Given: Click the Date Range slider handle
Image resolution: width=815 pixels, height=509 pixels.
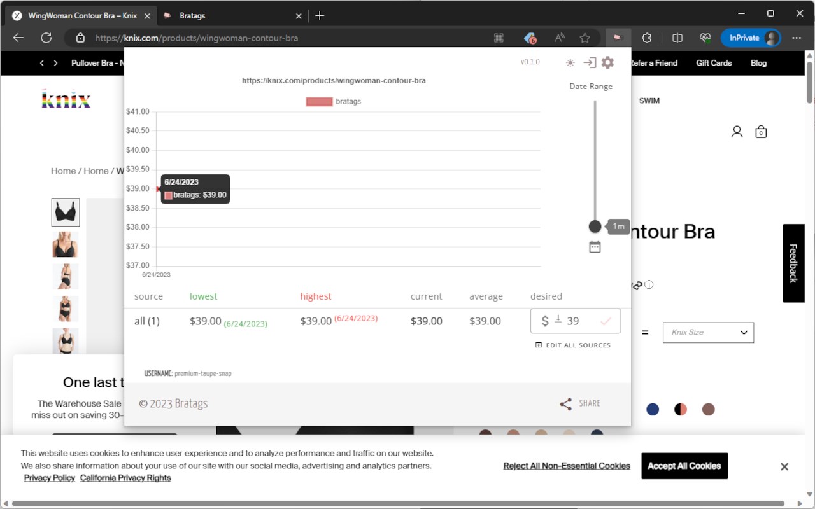Looking at the screenshot, I should [595, 227].
